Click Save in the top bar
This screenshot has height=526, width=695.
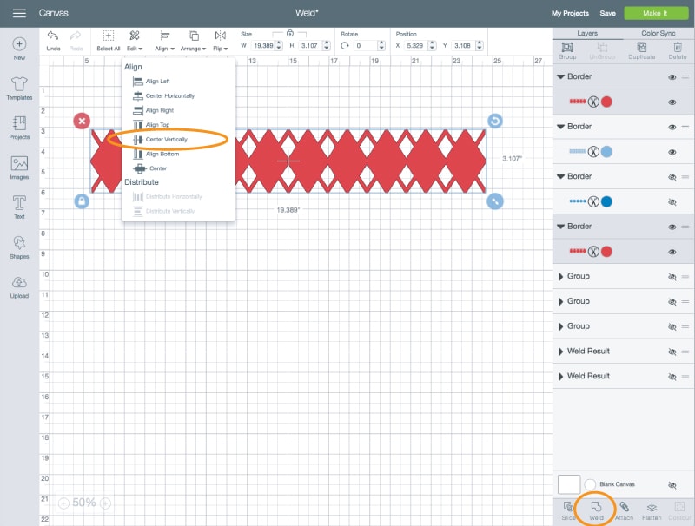point(607,13)
